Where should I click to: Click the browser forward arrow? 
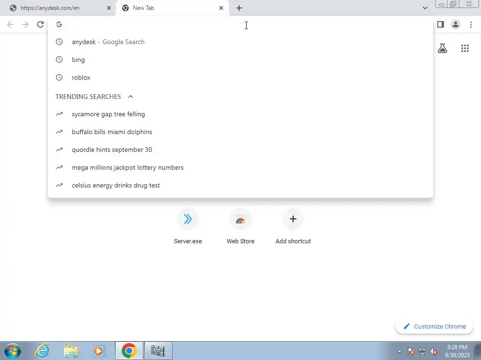pos(25,24)
